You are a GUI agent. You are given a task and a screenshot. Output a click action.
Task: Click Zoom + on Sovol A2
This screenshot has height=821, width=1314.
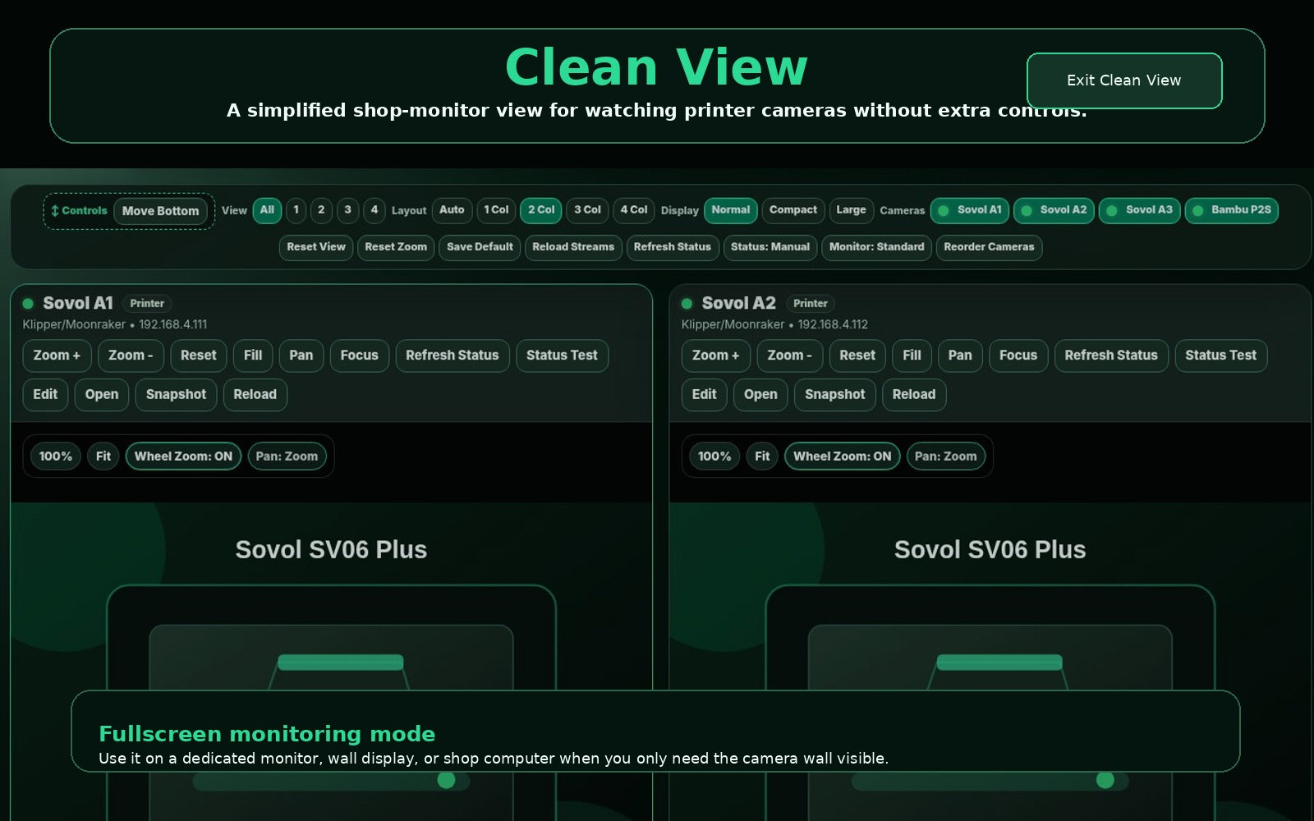(x=715, y=355)
